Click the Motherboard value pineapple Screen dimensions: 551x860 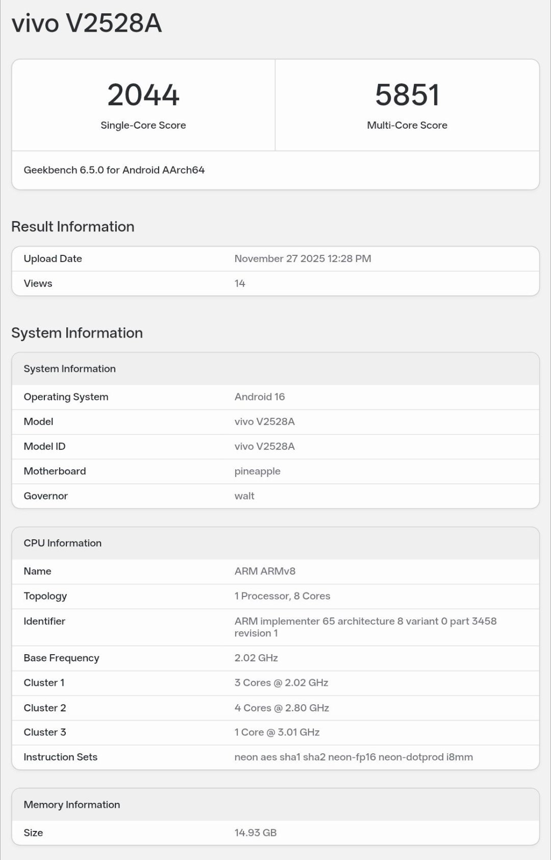tap(257, 471)
